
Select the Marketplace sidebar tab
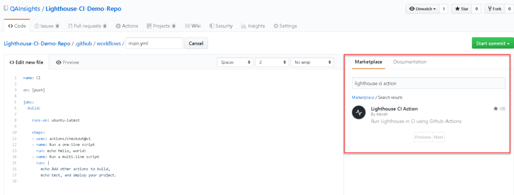click(368, 61)
